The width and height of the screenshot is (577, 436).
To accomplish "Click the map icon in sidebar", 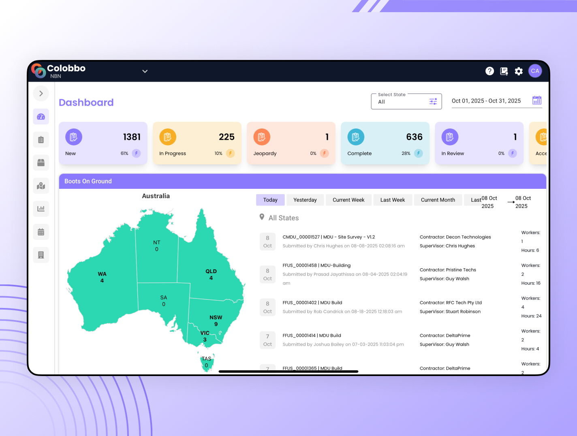I will click(41, 186).
